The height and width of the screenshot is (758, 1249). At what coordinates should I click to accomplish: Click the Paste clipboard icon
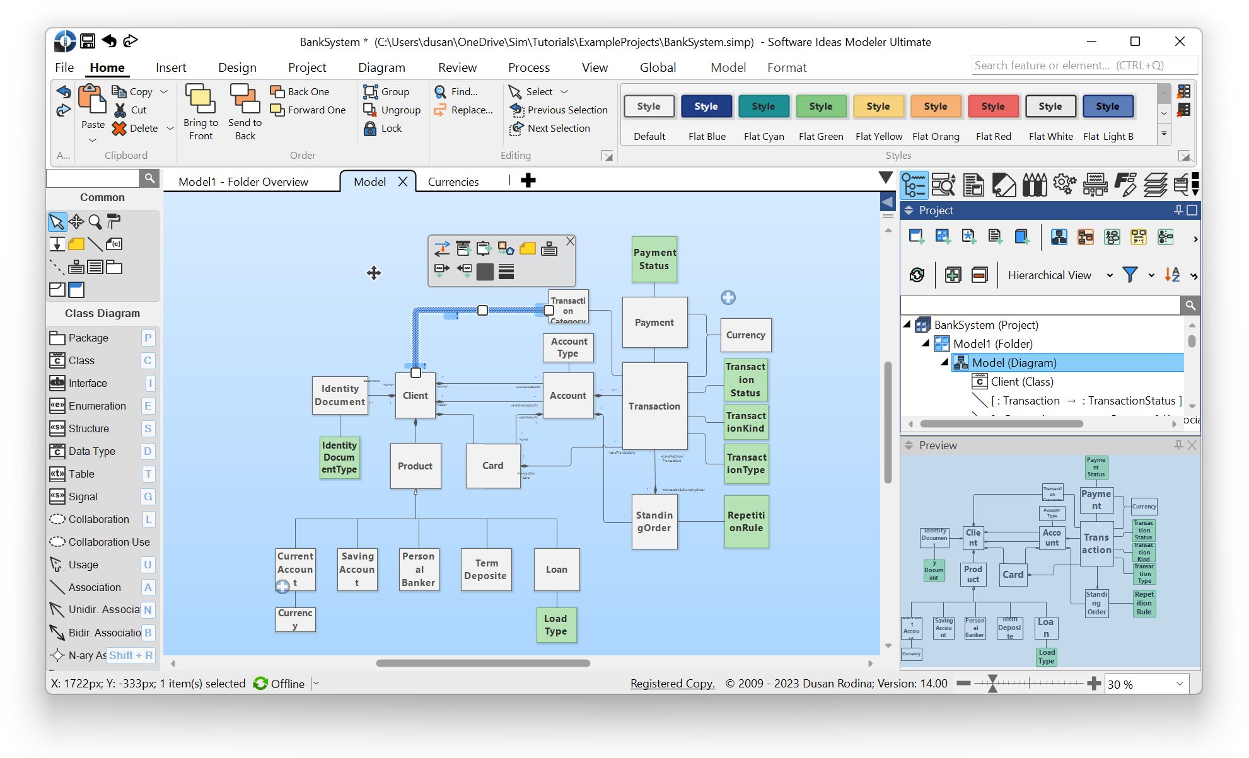click(x=92, y=100)
